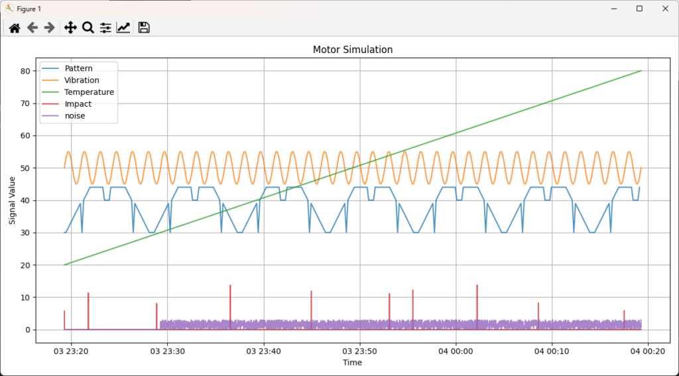
Task: Activate the Zoom to rectangle magnifier tool
Action: pos(88,27)
